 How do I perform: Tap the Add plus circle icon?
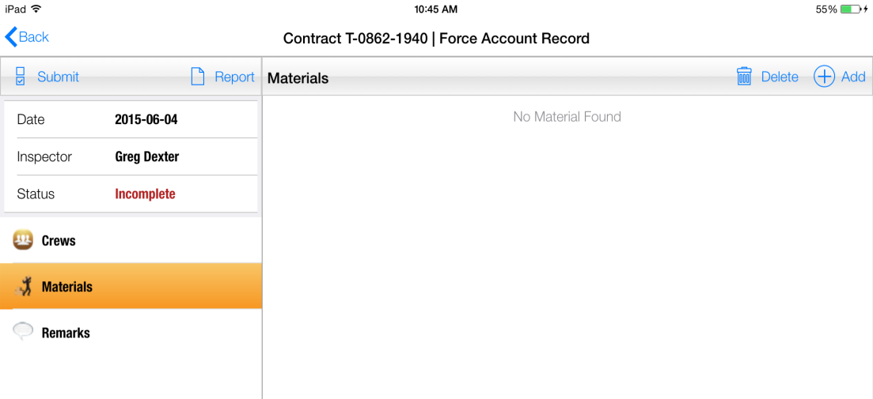(x=824, y=77)
